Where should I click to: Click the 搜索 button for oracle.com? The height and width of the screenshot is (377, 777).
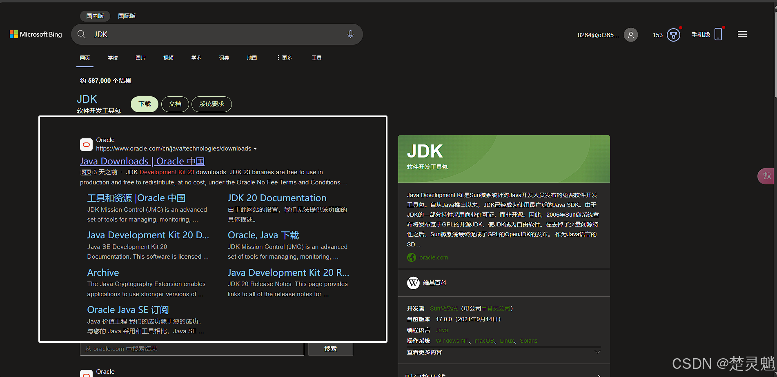pos(331,349)
